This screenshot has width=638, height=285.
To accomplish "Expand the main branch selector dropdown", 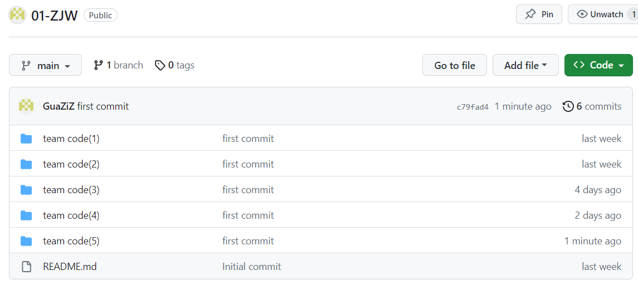I will tap(46, 66).
